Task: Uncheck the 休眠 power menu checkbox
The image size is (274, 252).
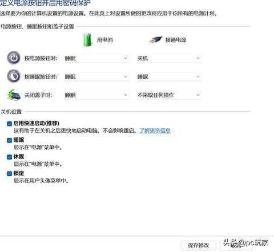Action: pos(9,157)
